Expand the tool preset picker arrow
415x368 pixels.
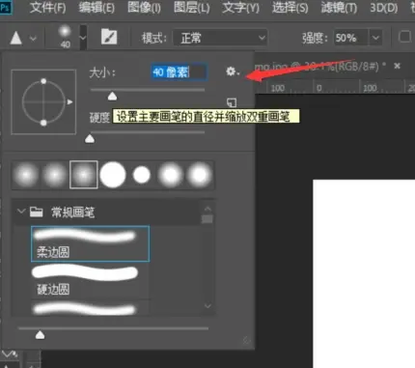[33, 39]
